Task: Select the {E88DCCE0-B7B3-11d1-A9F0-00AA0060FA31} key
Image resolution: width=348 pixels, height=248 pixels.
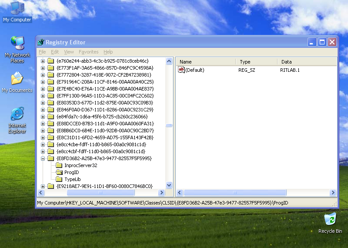Action: [104, 124]
